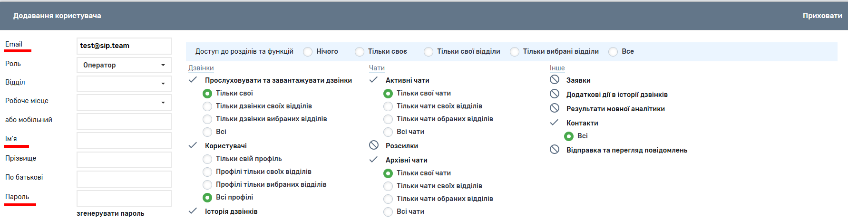The image size is (848, 220).
Task: Click the checkmark icon beside Контакти
Action: click(x=554, y=123)
